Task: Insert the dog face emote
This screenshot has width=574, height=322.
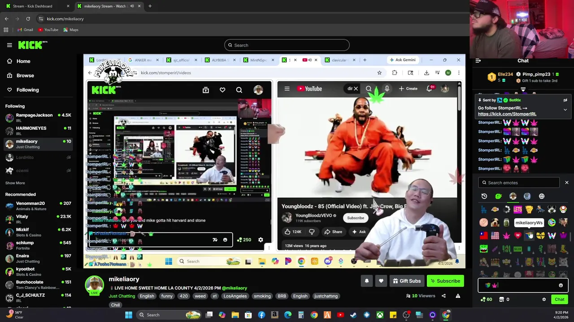Action: (x=495, y=223)
